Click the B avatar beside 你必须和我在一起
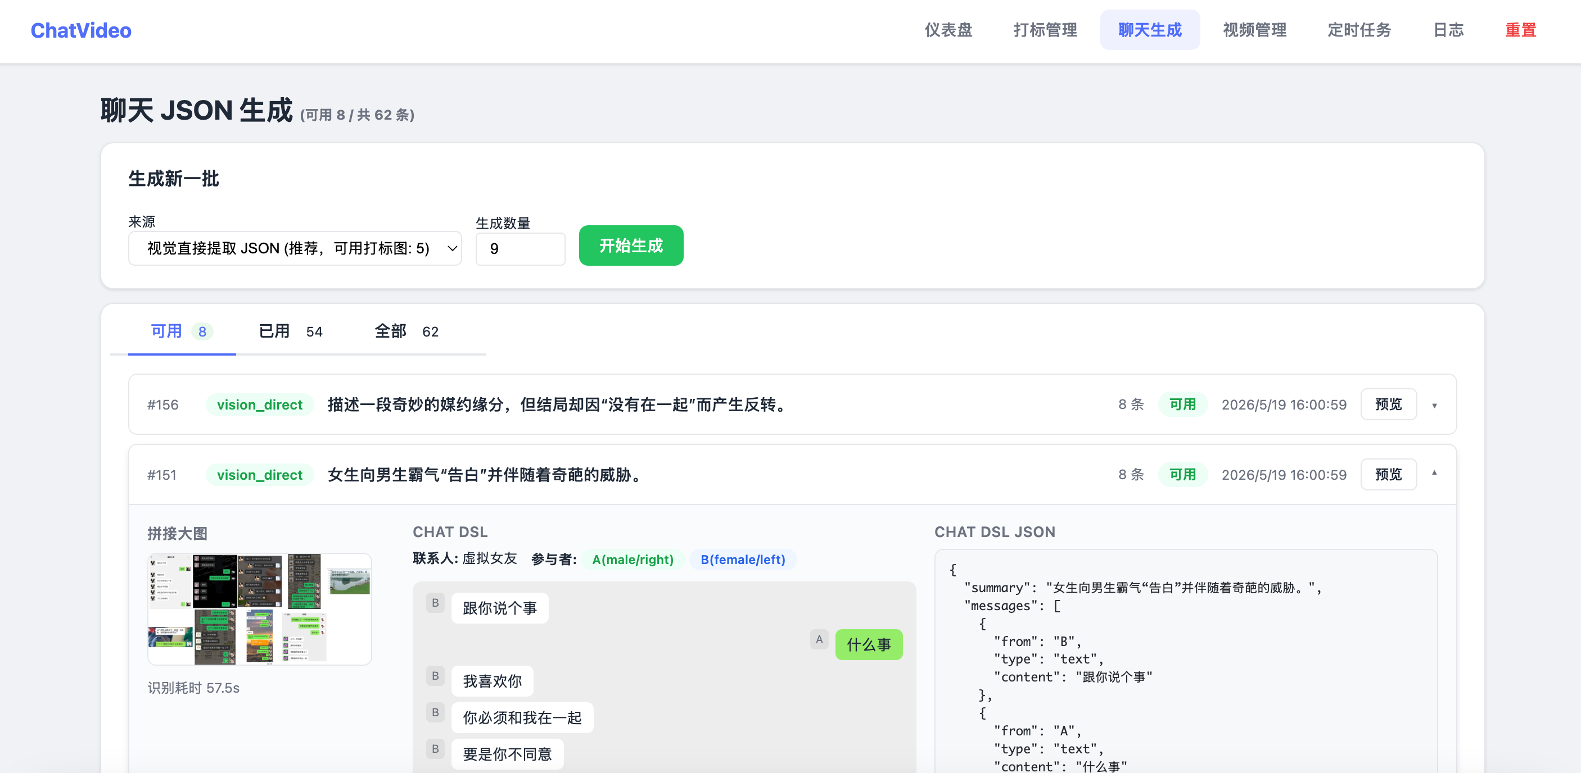 tap(435, 712)
